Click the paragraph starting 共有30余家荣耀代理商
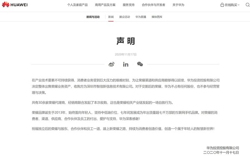The width and height of the screenshot is (250, 156). [x=102, y=102]
